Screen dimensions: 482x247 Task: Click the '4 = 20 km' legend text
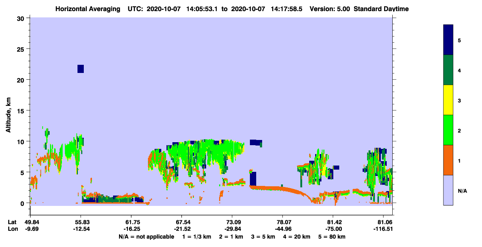297,237
